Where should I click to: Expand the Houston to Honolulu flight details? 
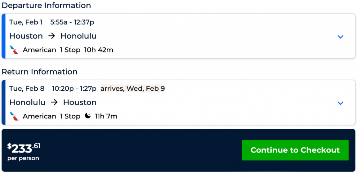click(341, 37)
